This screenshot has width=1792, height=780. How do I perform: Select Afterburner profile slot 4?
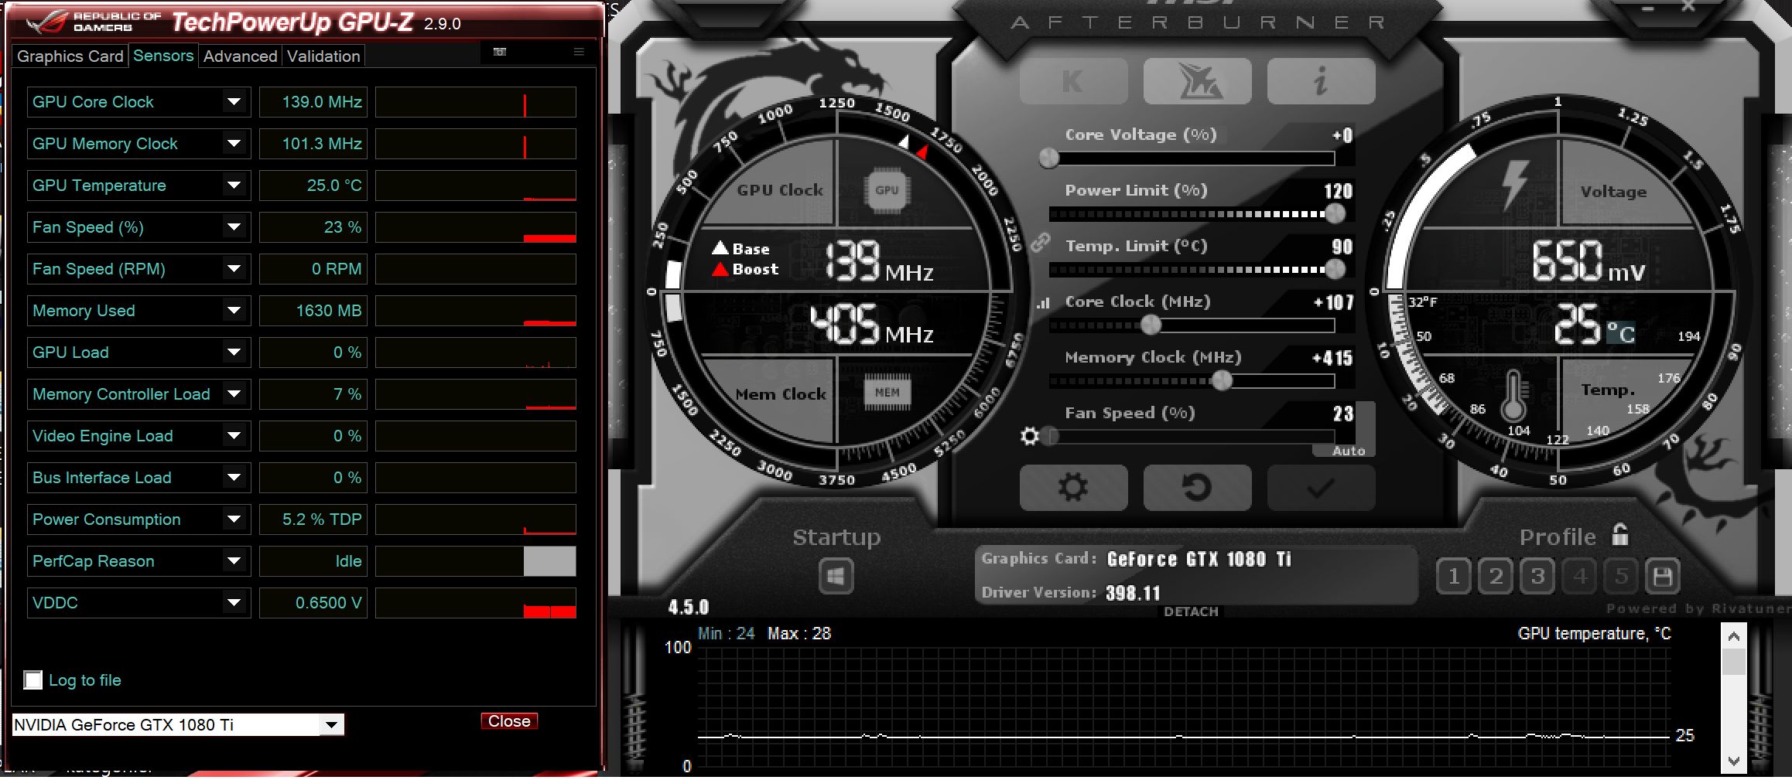pos(1579,576)
